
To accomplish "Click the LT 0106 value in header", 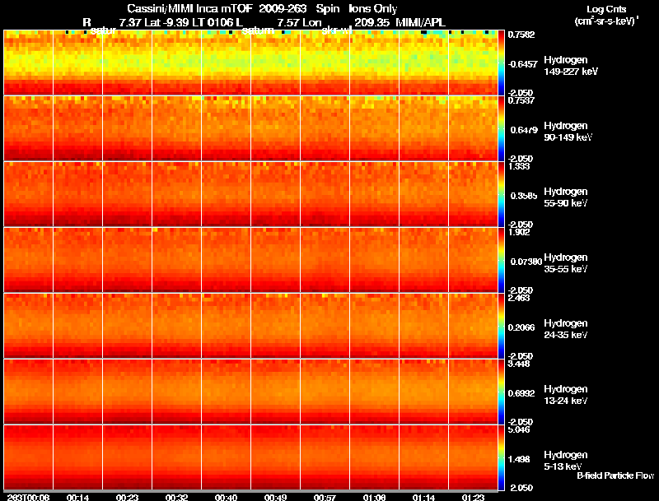I will pos(213,22).
